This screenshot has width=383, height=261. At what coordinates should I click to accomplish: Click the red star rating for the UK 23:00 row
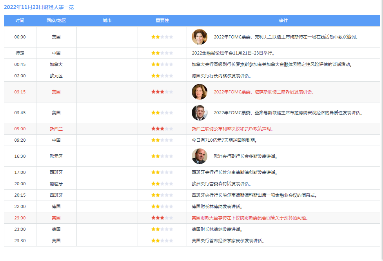[162, 218]
